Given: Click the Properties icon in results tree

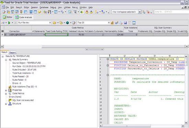Looking at the screenshot, I should 10,90.
